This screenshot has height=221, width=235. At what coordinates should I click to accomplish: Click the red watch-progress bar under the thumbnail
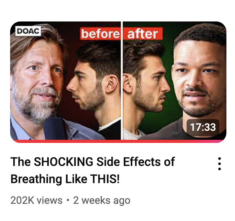118,141
